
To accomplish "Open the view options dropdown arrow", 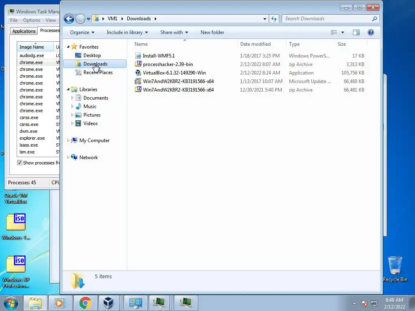I will coord(342,32).
